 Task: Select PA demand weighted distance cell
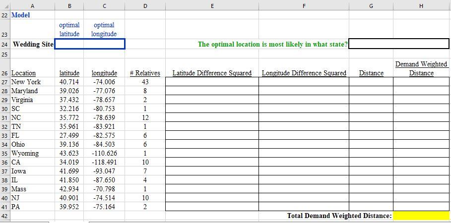[x=421, y=206]
